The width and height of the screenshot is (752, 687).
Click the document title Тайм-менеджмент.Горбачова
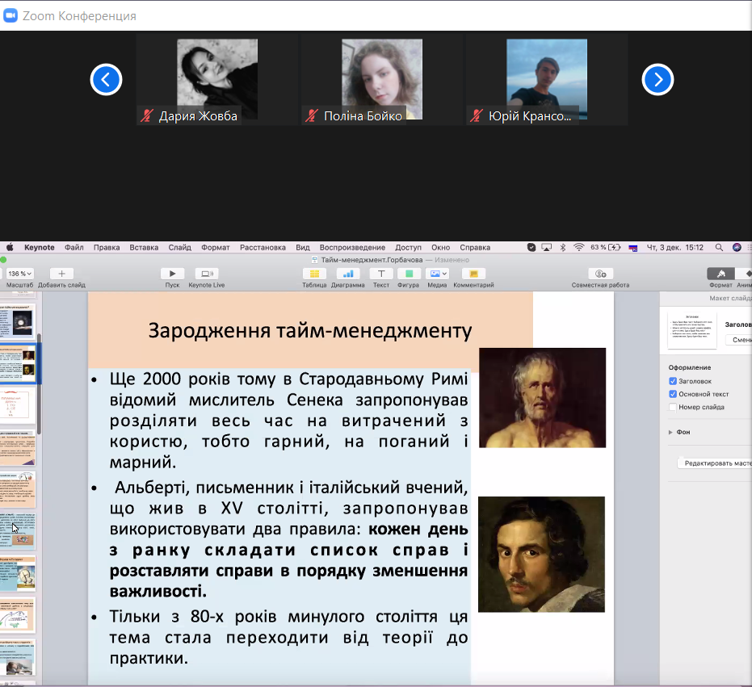point(372,260)
